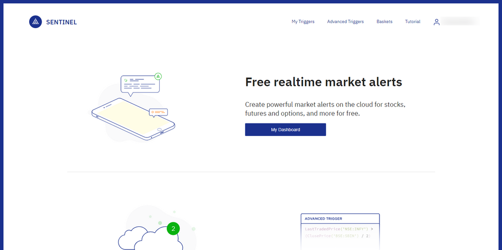Click the Create powerful market alerts description
This screenshot has height=250, width=502.
coord(326,109)
